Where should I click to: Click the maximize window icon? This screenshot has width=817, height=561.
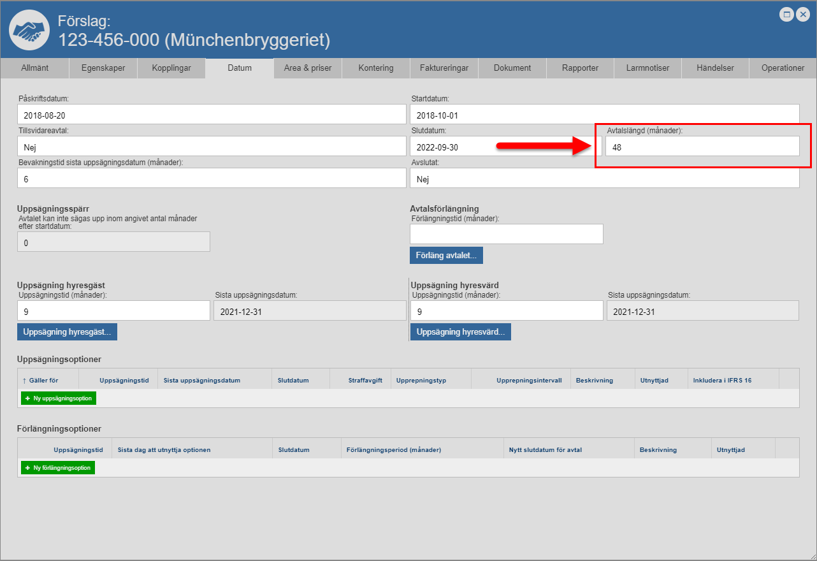pos(787,14)
